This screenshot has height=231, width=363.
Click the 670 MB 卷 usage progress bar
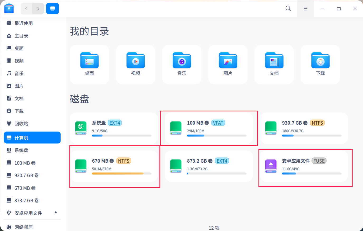(x=121, y=173)
